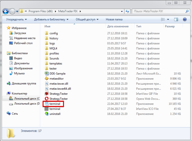Select the metaeditor application icon
This screenshot has height=141, width=192.
click(47, 78)
